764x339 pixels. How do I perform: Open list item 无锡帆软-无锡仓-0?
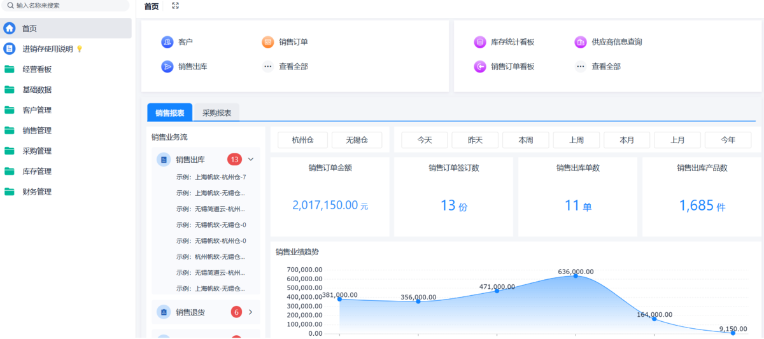[211, 225]
